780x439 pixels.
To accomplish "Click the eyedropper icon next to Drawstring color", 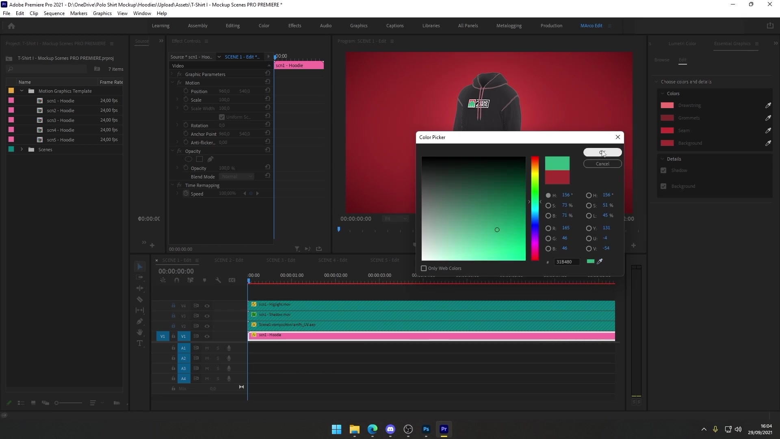I will [x=768, y=105].
